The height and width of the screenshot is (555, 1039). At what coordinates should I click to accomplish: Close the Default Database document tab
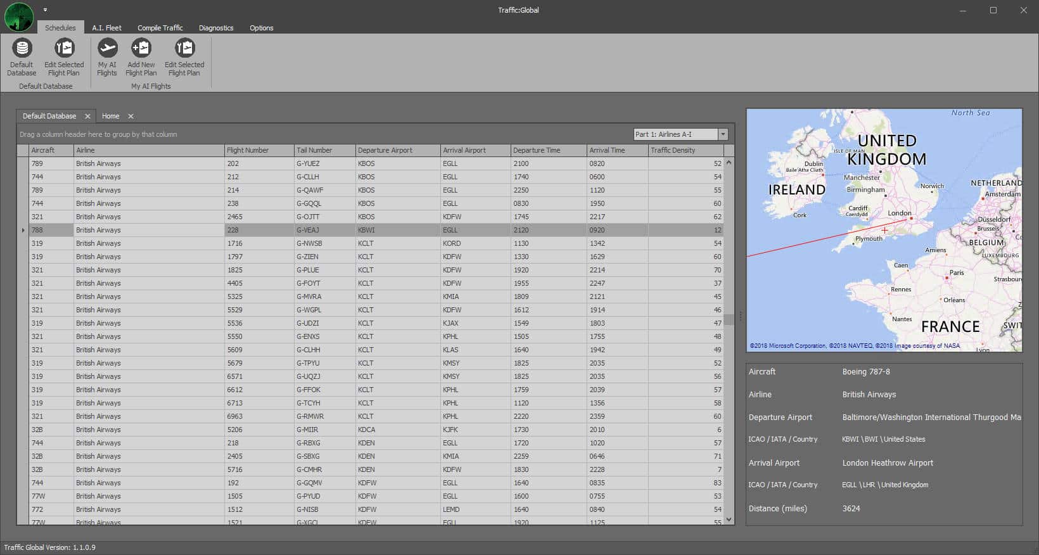point(87,117)
